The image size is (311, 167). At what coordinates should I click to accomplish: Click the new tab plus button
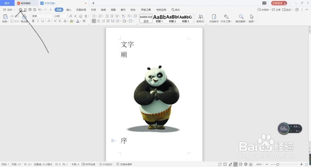pos(93,3)
